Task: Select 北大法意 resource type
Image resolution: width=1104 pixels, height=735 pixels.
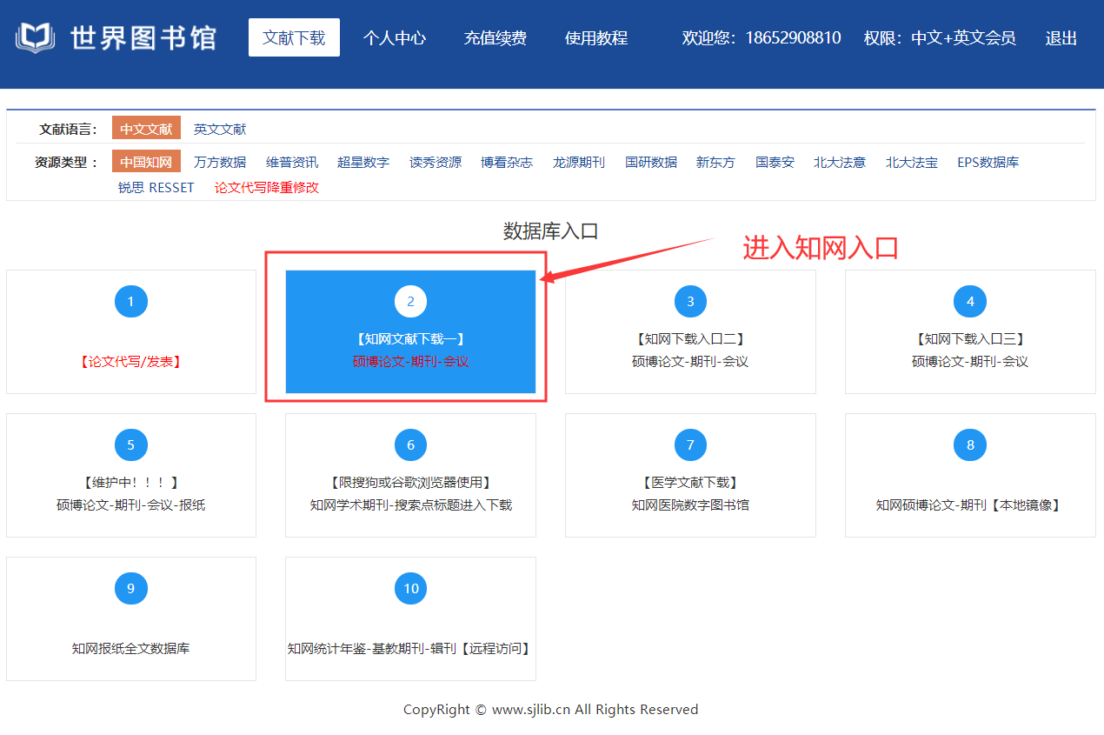Action: tap(840, 162)
